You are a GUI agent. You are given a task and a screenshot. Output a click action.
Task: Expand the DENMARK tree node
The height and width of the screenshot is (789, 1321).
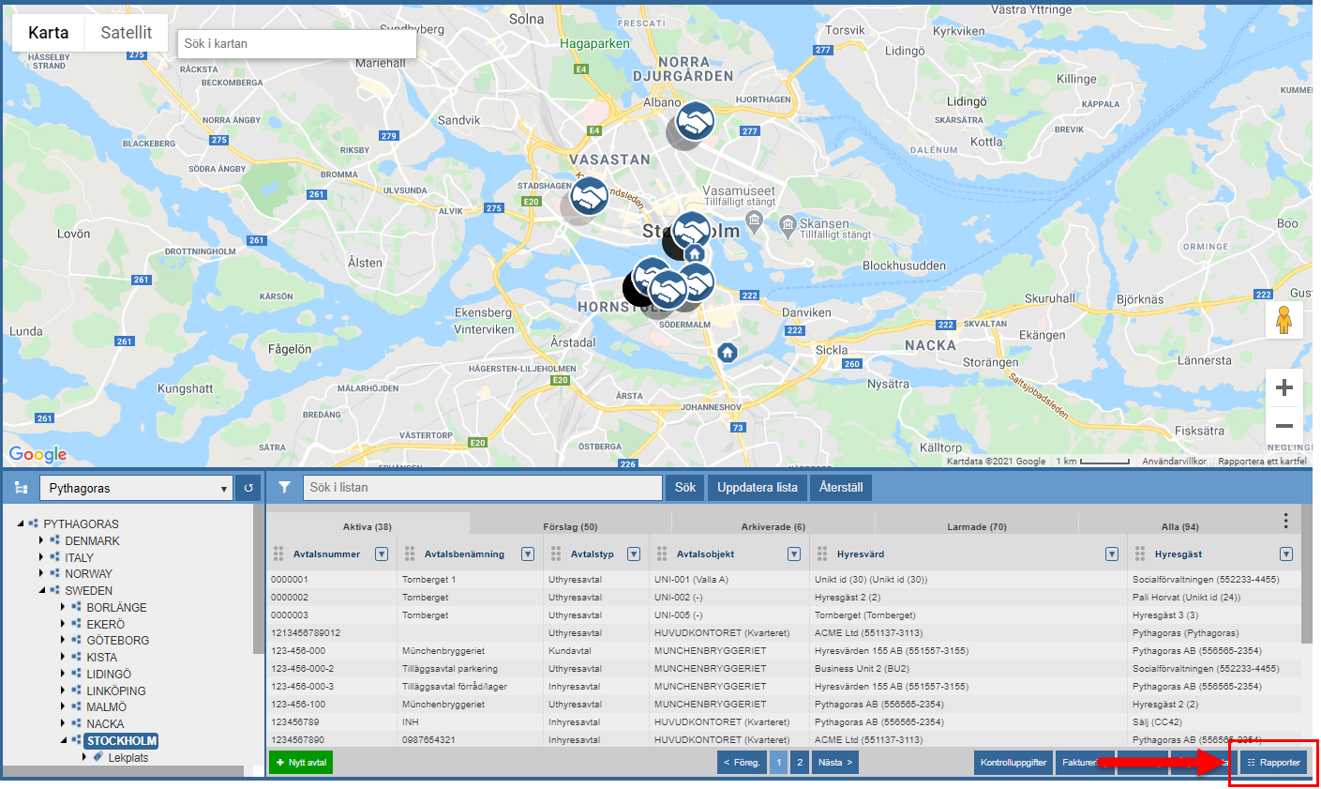(x=41, y=540)
